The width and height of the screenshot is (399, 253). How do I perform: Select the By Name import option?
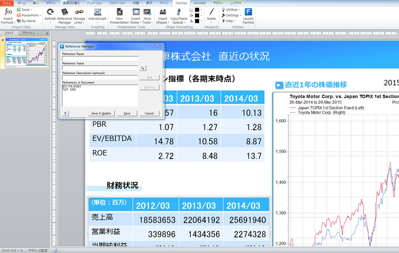click(x=26, y=21)
